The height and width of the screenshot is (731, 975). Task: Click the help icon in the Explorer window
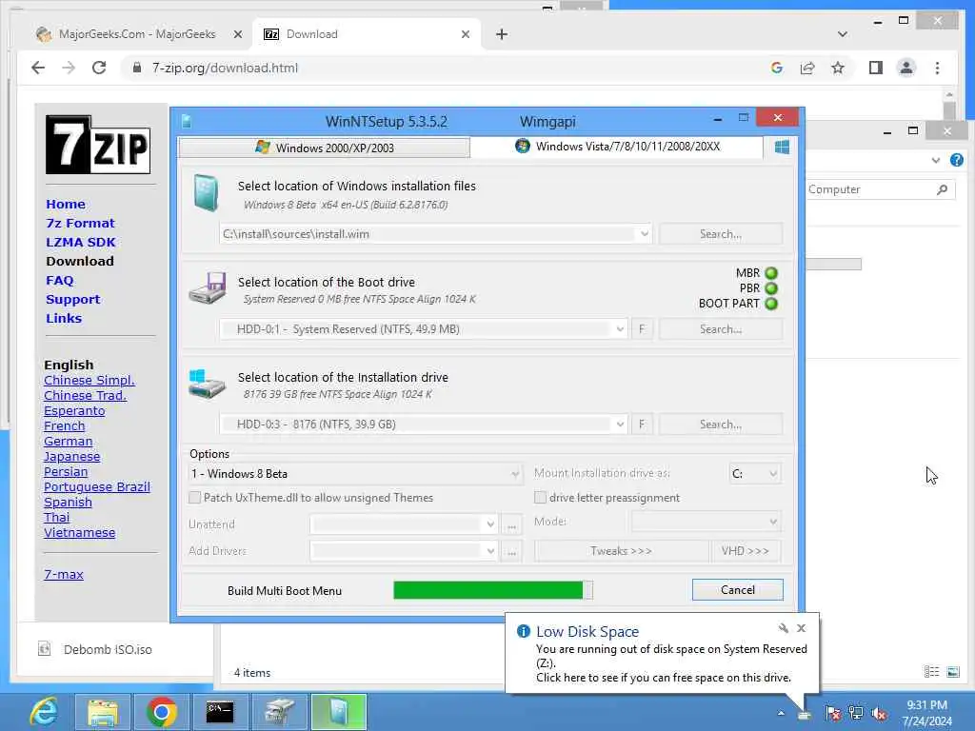click(x=956, y=160)
